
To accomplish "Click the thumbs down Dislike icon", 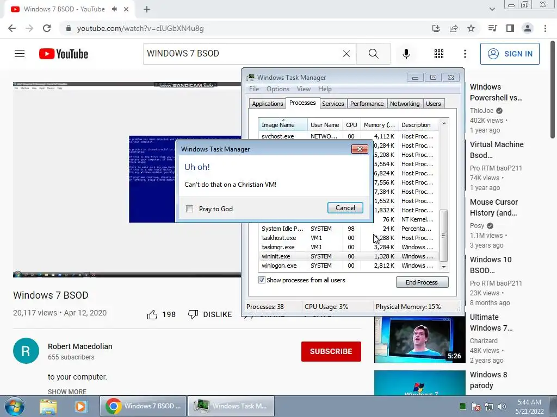I will click(193, 314).
